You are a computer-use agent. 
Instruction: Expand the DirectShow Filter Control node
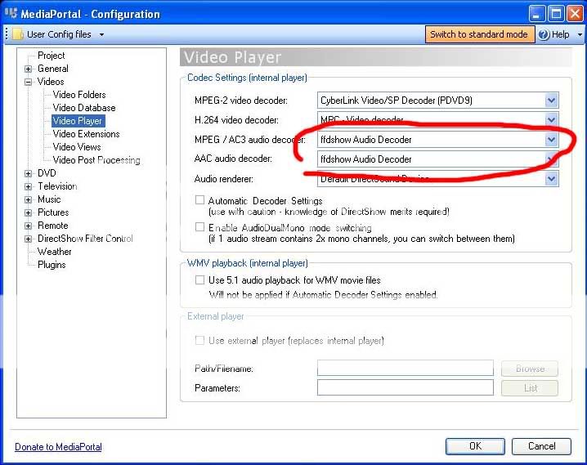29,239
